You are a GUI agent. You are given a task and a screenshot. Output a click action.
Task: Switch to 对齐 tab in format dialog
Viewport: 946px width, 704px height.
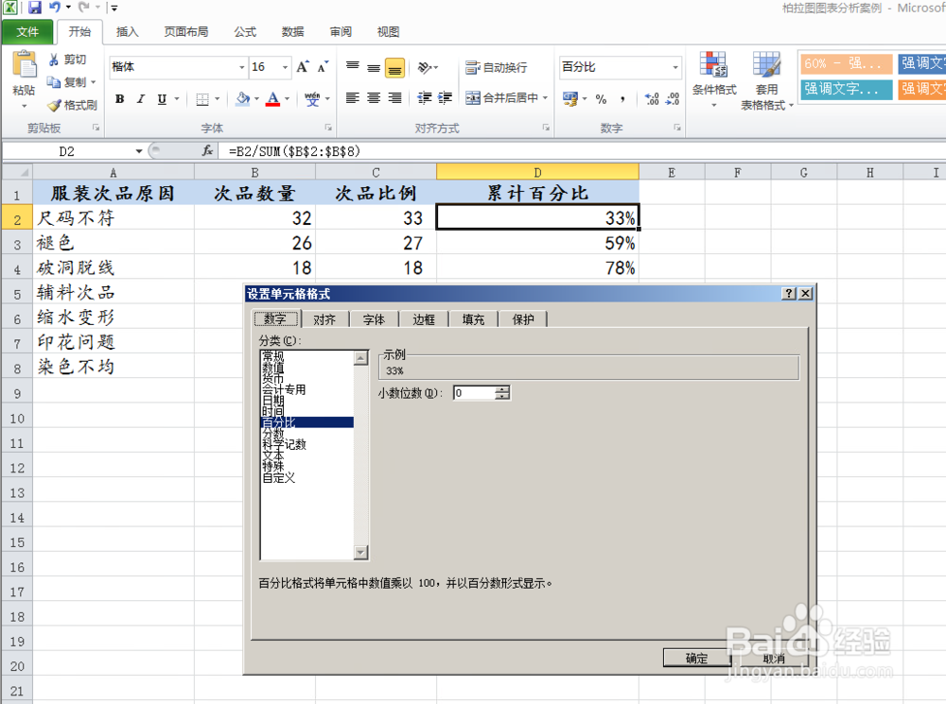[x=324, y=319]
